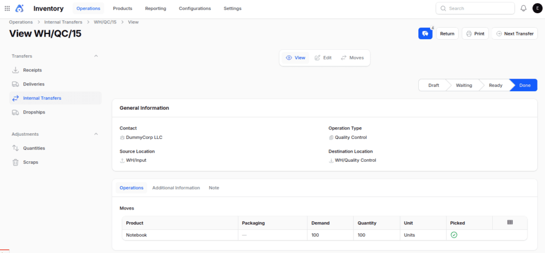Image resolution: width=545 pixels, height=253 pixels.
Task: Click the Picked column header
Action: (469, 223)
